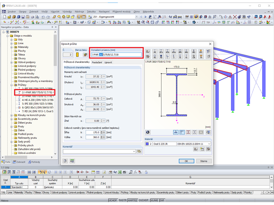Open dialog help question mark button
Image resolution: width=274 pixels, height=205 pixels.
tap(65, 161)
